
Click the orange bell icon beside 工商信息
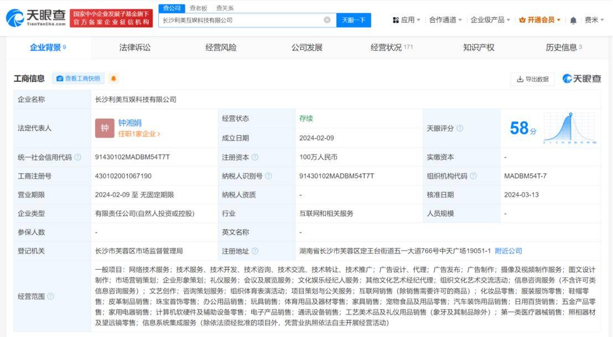pyautogui.click(x=112, y=78)
